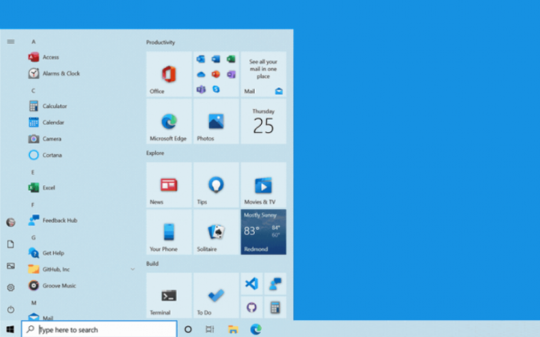The width and height of the screenshot is (540, 337).
Task: Open the Terminal tile
Action: 169,295
